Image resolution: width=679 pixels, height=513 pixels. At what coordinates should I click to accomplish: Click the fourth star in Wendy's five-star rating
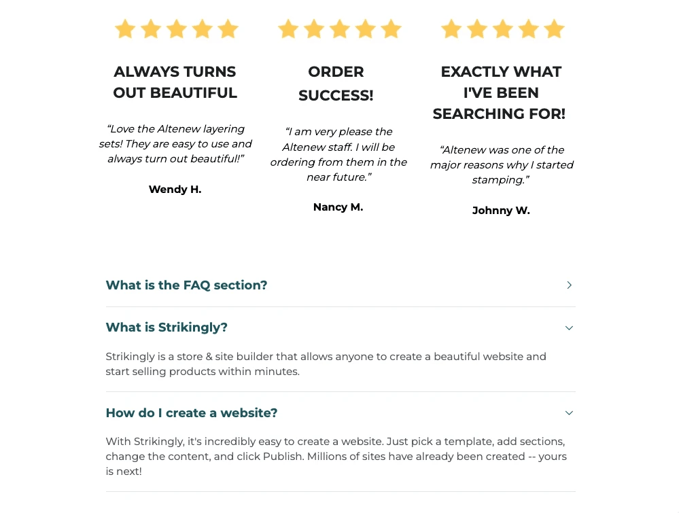point(202,29)
